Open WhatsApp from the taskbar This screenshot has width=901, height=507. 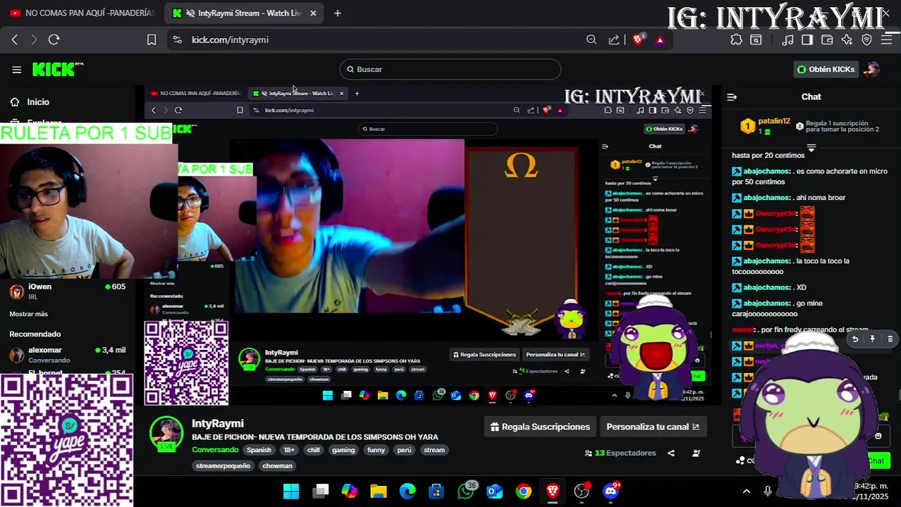point(465,491)
